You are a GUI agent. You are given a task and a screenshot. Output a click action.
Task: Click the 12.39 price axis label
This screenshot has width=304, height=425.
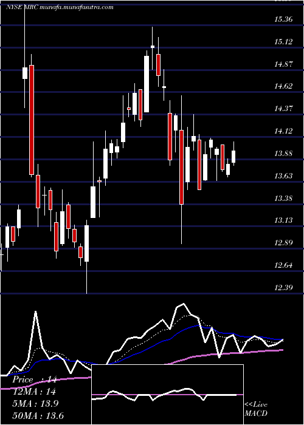(x=284, y=287)
